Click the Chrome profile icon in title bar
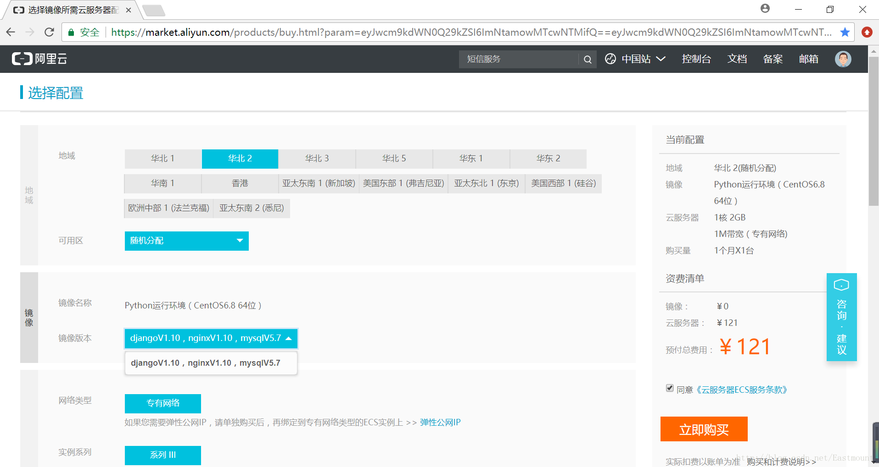 tap(765, 8)
